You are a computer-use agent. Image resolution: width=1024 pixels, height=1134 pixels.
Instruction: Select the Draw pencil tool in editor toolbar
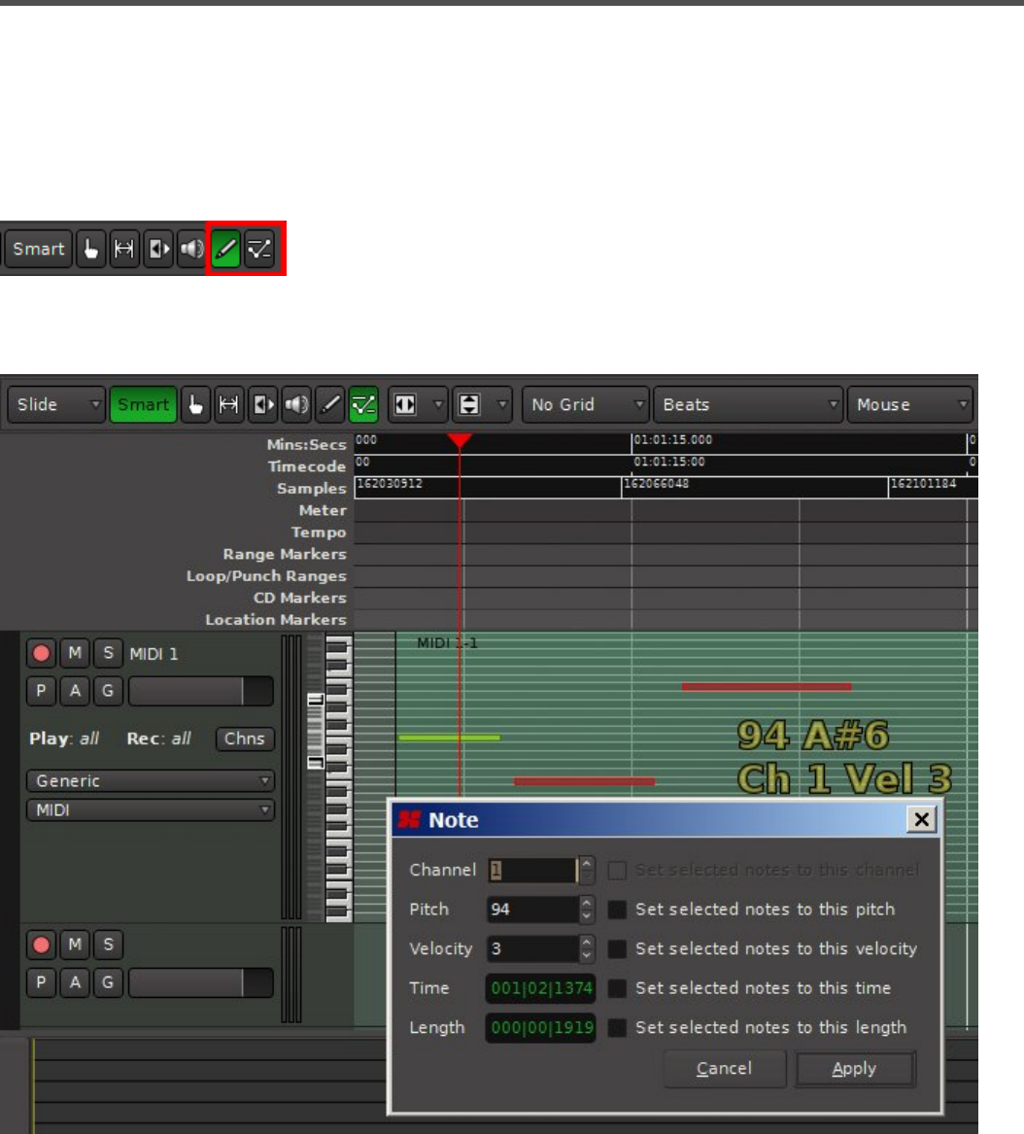(x=329, y=404)
